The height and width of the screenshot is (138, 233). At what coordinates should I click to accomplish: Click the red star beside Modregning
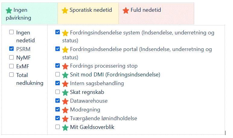(x=65, y=110)
